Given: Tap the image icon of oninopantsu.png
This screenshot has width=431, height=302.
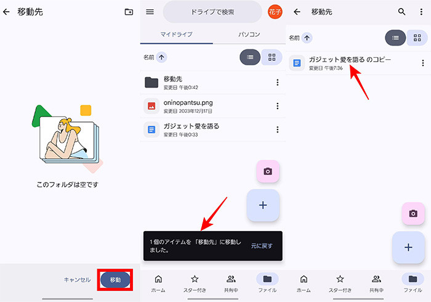Looking at the screenshot, I should click(151, 106).
